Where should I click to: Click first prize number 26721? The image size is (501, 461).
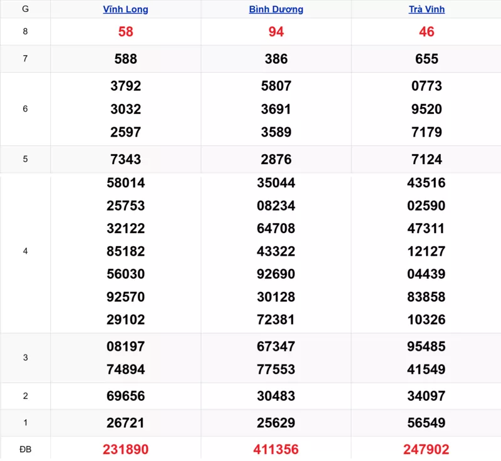tap(125, 423)
